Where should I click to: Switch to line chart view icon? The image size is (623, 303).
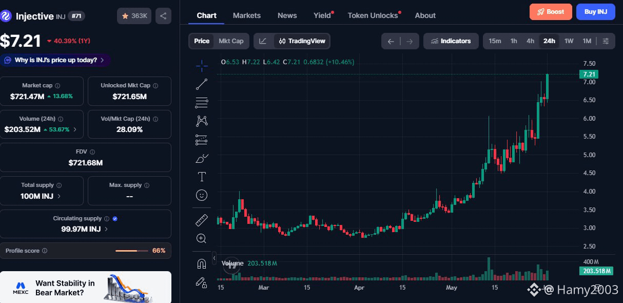pyautogui.click(x=263, y=41)
